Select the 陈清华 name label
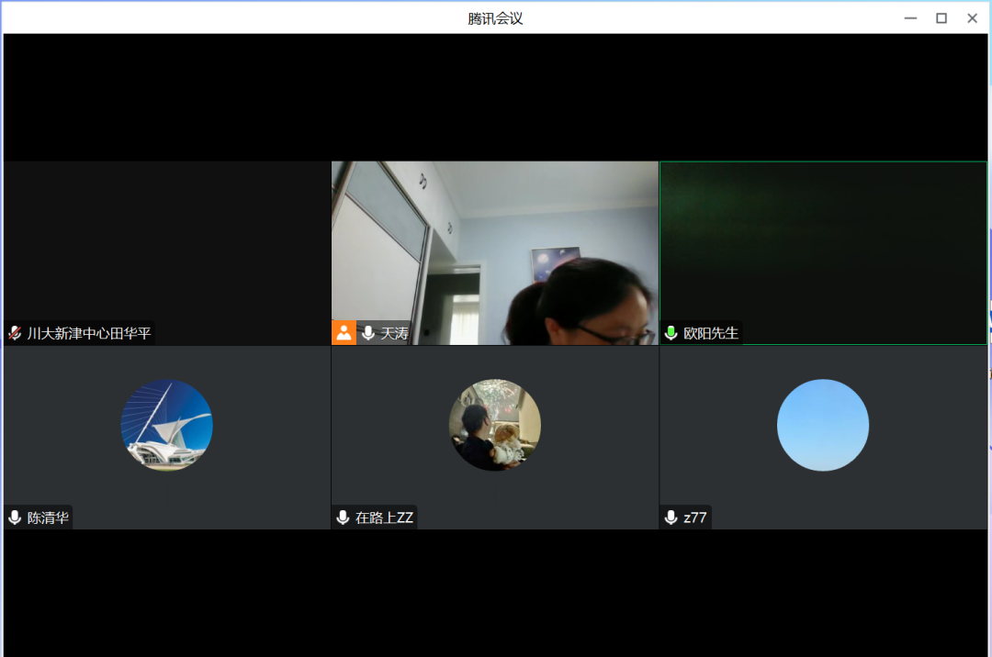This screenshot has height=657, width=992. 48,518
